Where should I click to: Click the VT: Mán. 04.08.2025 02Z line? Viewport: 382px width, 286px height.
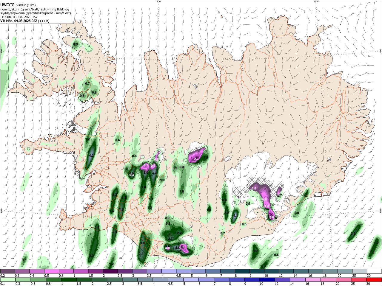19,21
